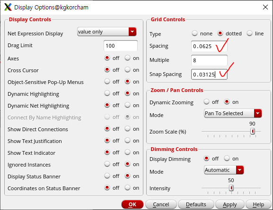
Task: Open the Automatic dimming mode dropdown
Action: click(x=224, y=170)
